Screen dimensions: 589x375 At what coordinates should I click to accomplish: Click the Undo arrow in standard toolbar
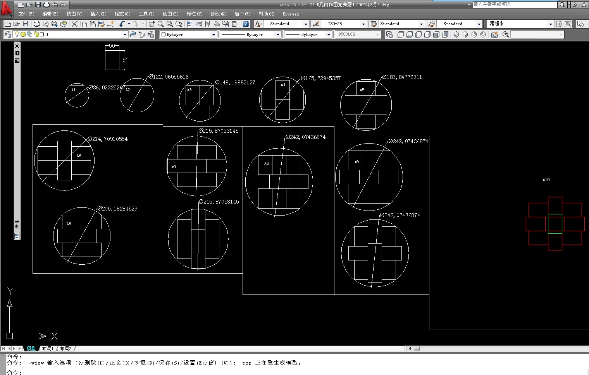click(122, 24)
